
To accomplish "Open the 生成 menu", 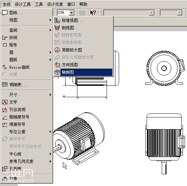I will [x=6, y=4].
